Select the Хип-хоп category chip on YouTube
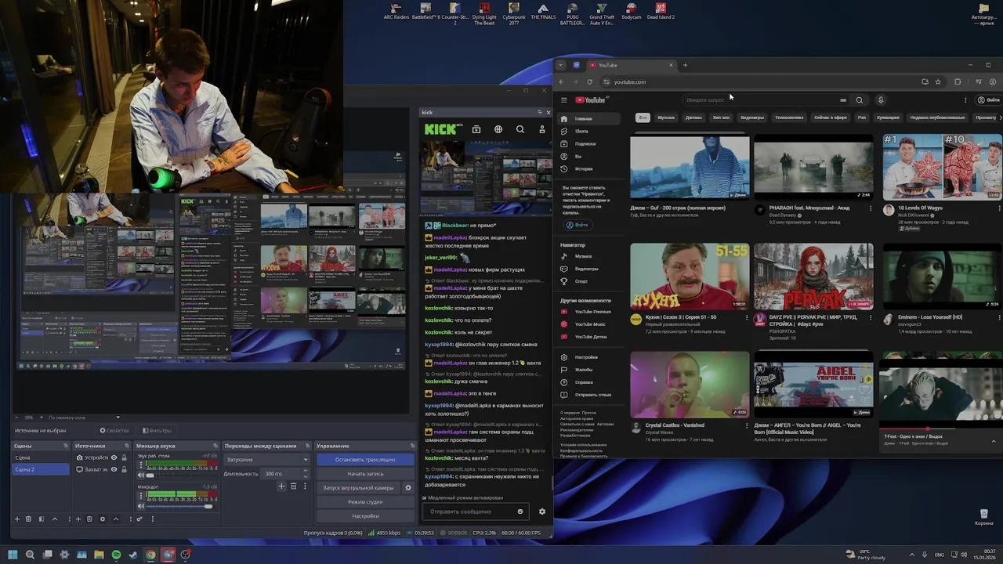This screenshot has height=564, width=1003. (721, 117)
